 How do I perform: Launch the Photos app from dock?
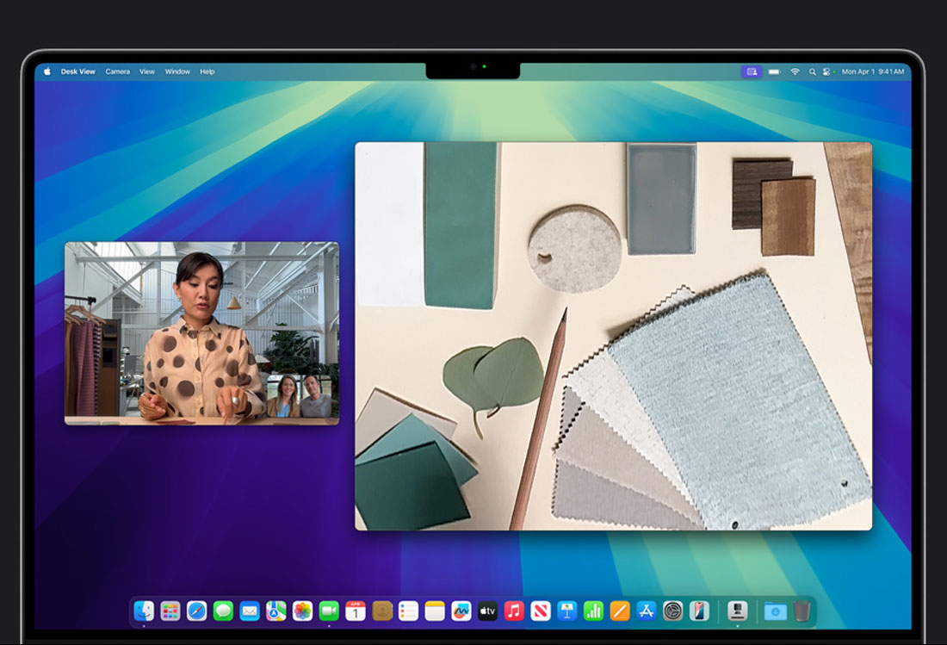pyautogui.click(x=302, y=611)
